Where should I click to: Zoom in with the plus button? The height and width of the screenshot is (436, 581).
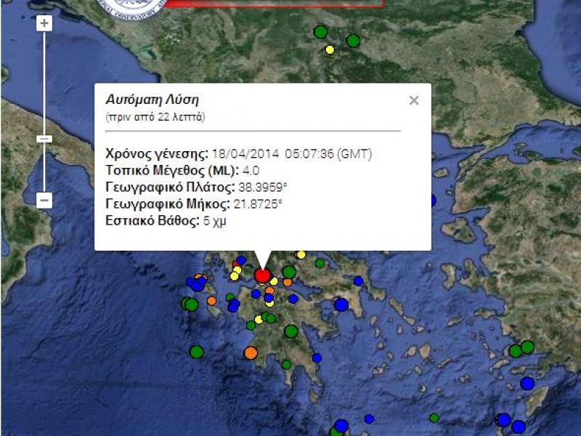tap(45, 23)
